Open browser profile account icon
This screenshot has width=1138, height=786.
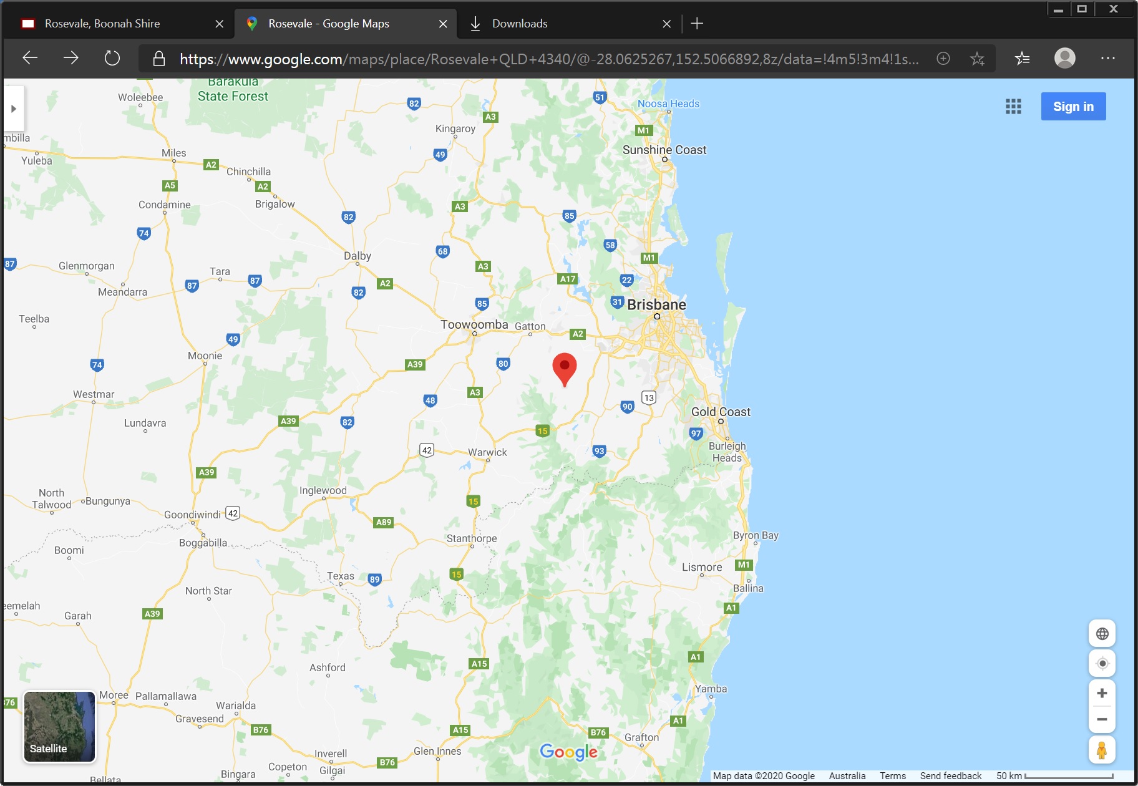pos(1064,59)
